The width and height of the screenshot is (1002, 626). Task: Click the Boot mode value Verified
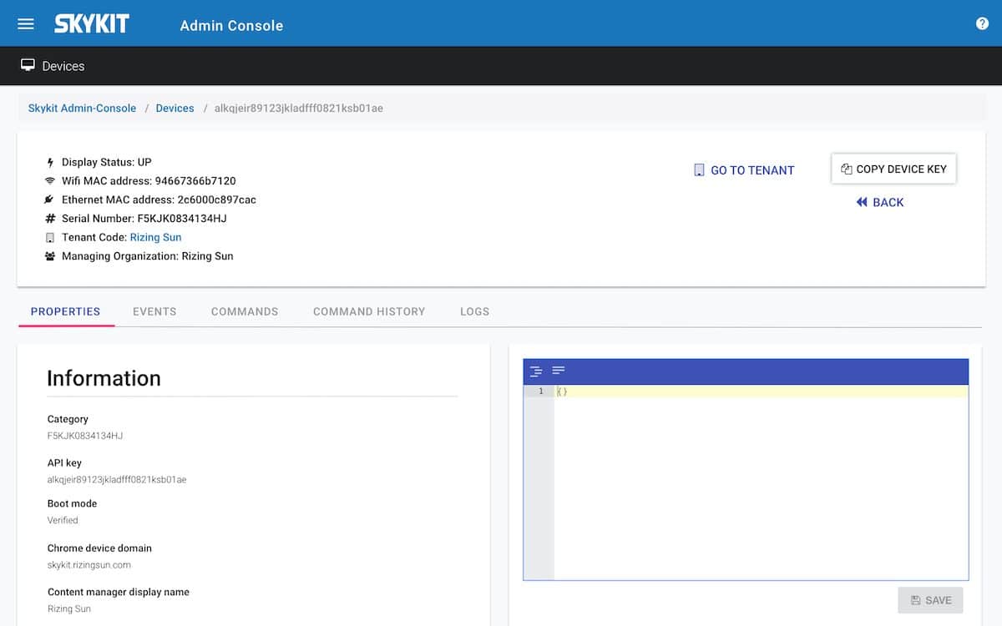[63, 520]
